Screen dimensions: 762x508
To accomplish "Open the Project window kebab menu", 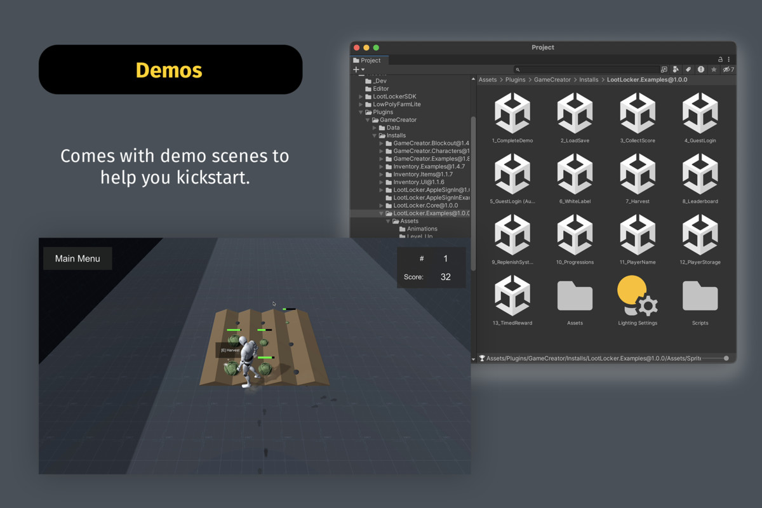I will [x=728, y=60].
